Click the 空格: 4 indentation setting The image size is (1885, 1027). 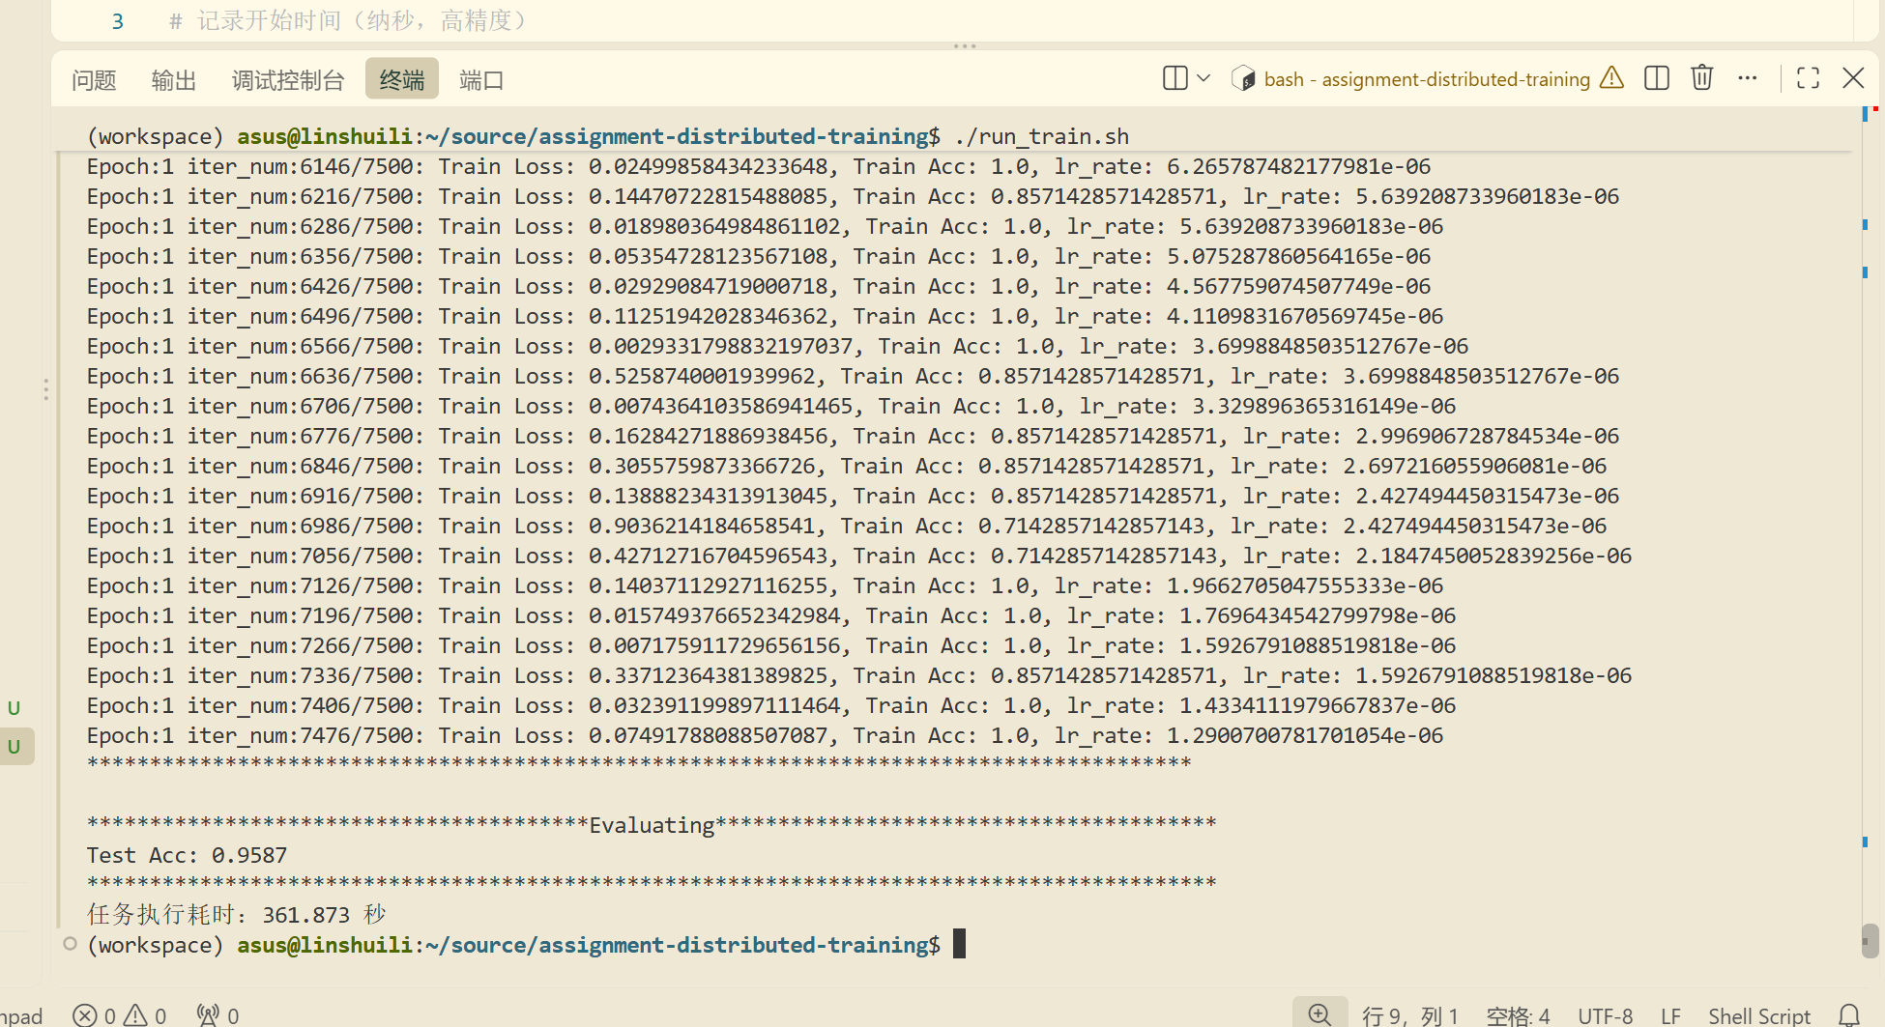(x=1518, y=1015)
